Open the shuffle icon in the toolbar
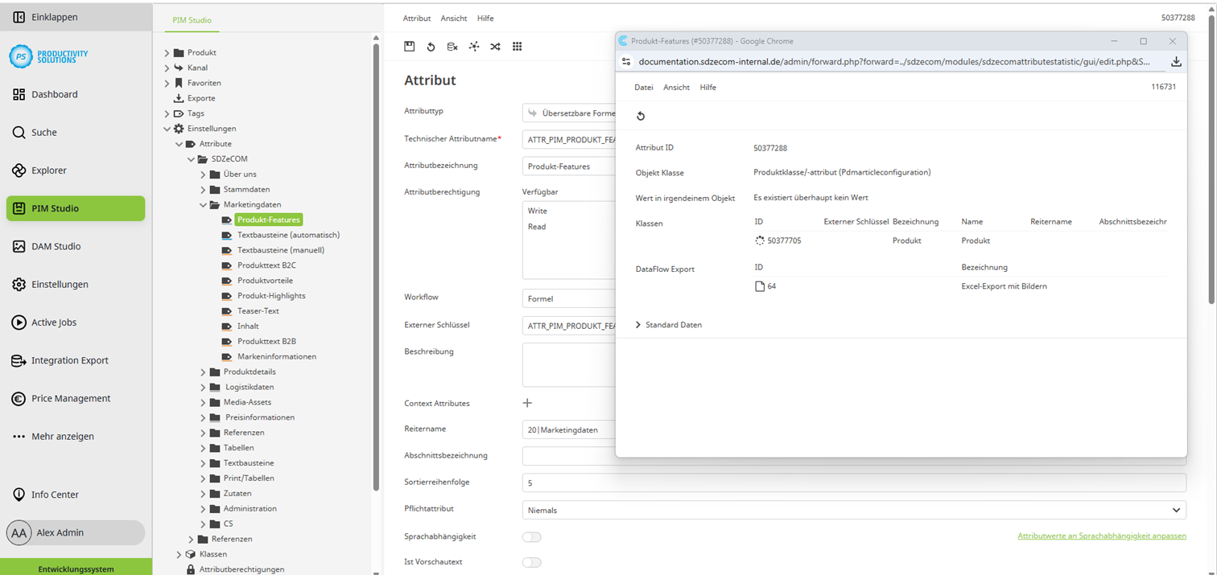 [x=495, y=47]
